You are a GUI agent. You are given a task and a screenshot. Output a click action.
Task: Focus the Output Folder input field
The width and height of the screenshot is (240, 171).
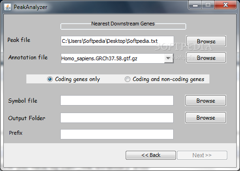coord(117,118)
